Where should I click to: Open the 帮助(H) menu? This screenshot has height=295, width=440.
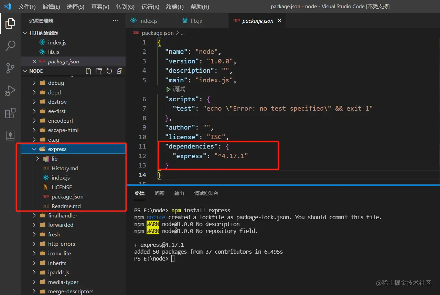tap(200, 7)
